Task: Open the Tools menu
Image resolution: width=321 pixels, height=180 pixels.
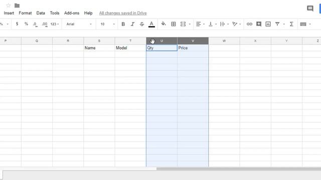Action: point(55,13)
